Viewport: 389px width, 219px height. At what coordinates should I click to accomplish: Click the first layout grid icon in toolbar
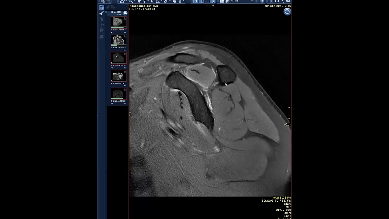(x=222, y=1)
